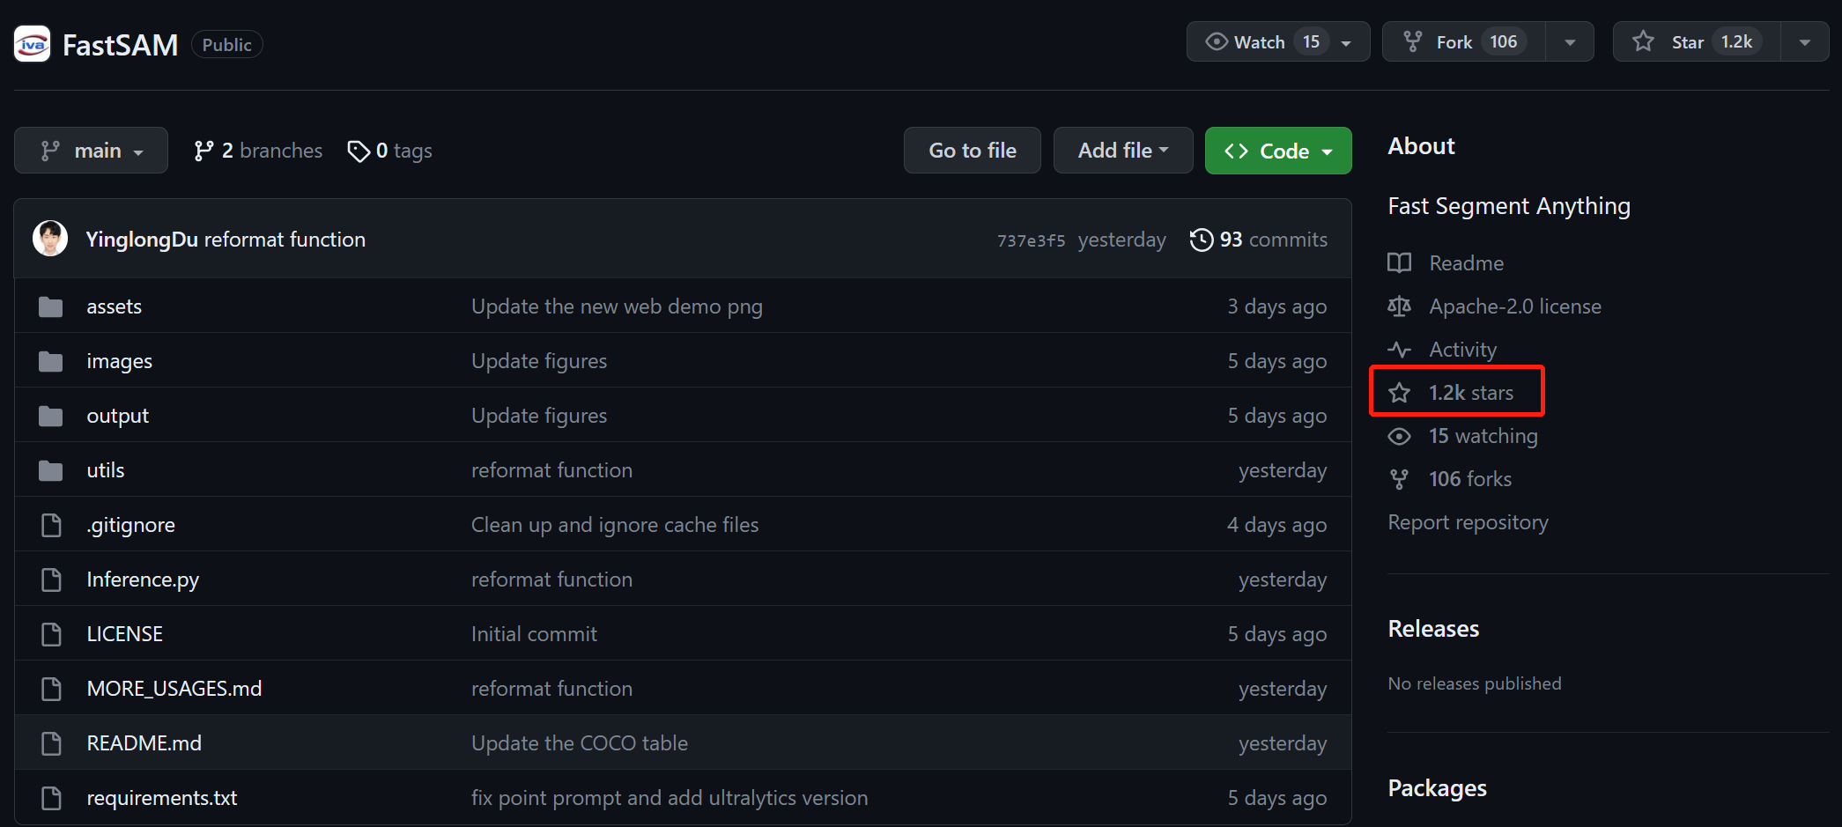
Task: Open the images folder
Action: click(119, 361)
